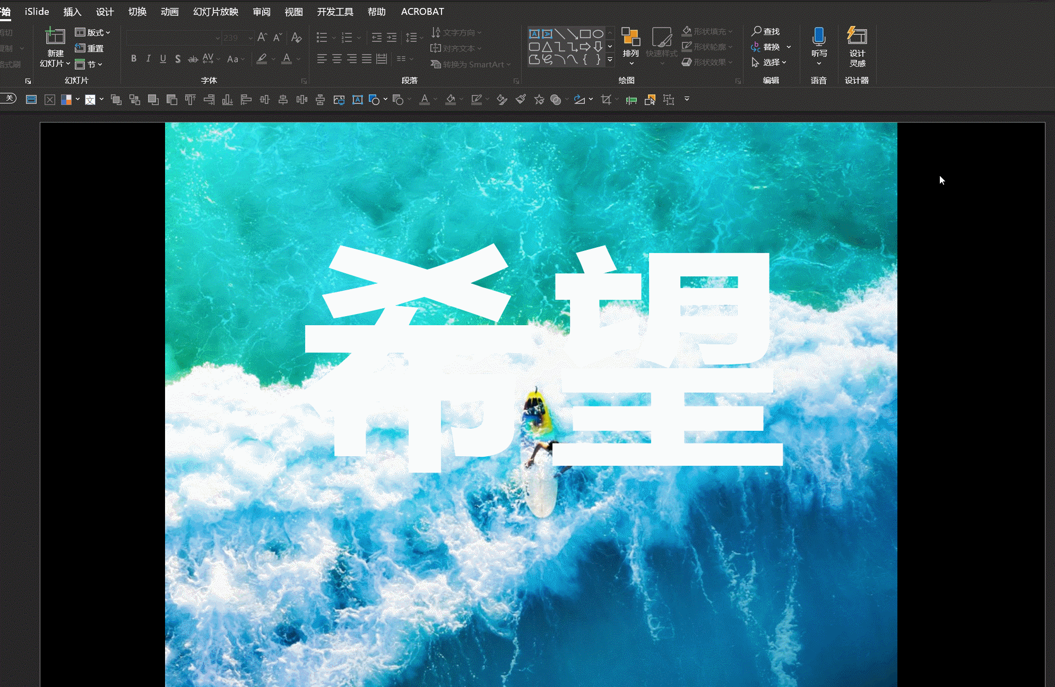Switch to the Insert (插入) tab
1055x687 pixels.
click(x=72, y=12)
